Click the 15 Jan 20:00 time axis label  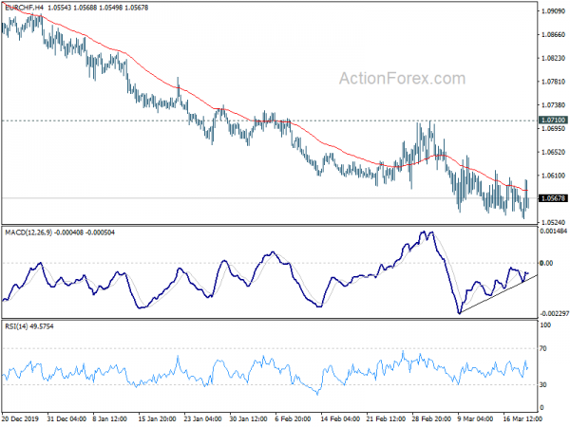coord(157,418)
